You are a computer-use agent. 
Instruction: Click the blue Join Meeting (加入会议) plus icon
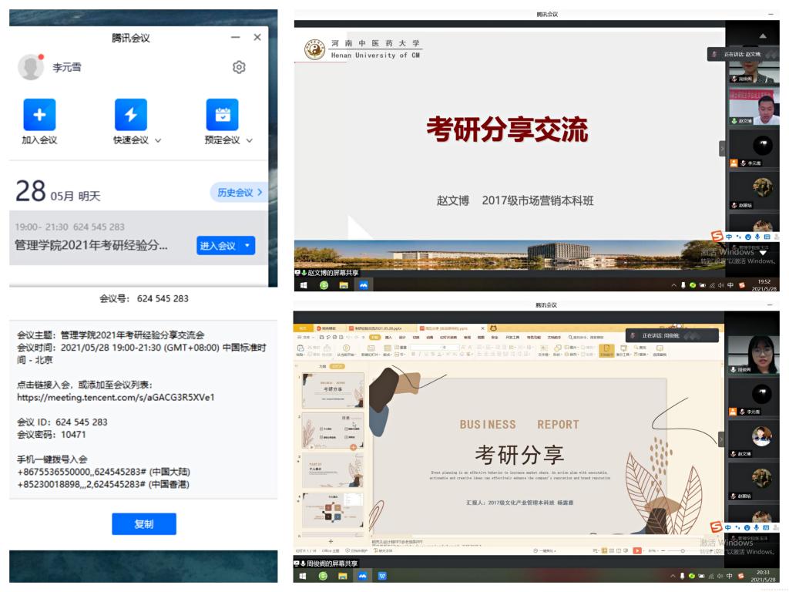point(39,115)
